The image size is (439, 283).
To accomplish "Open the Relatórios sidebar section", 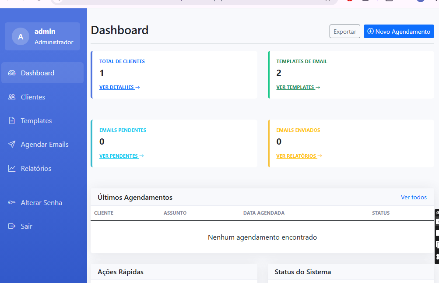I will pyautogui.click(x=36, y=169).
